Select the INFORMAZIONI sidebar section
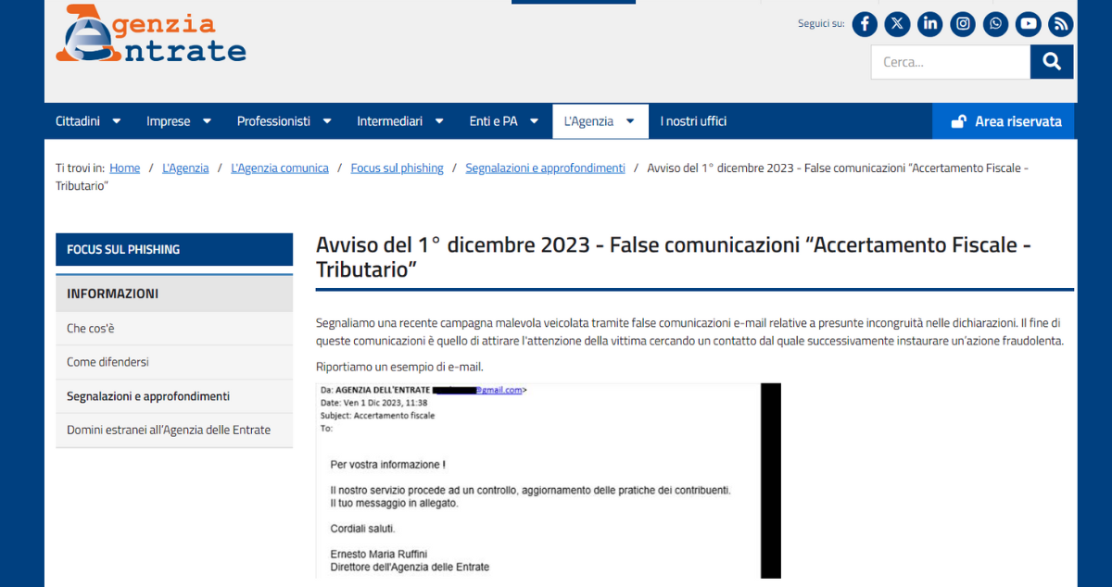 pos(174,293)
